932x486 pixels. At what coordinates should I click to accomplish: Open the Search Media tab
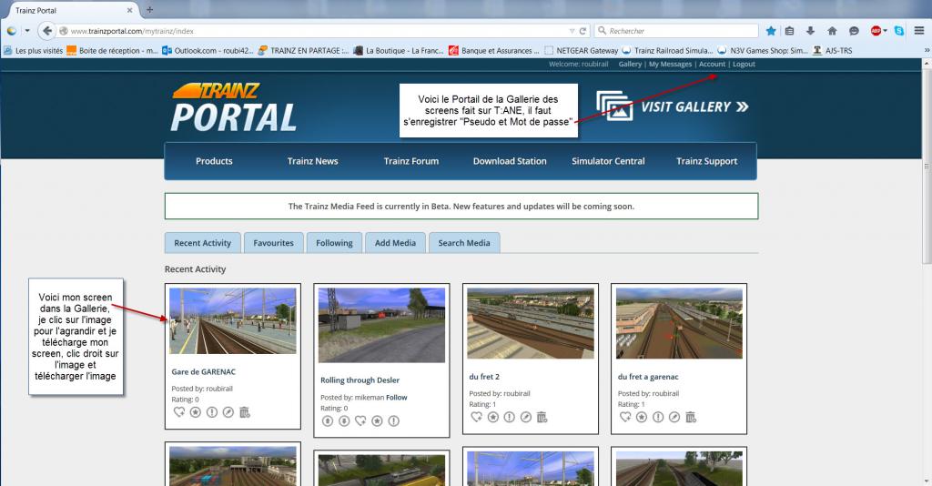point(464,243)
